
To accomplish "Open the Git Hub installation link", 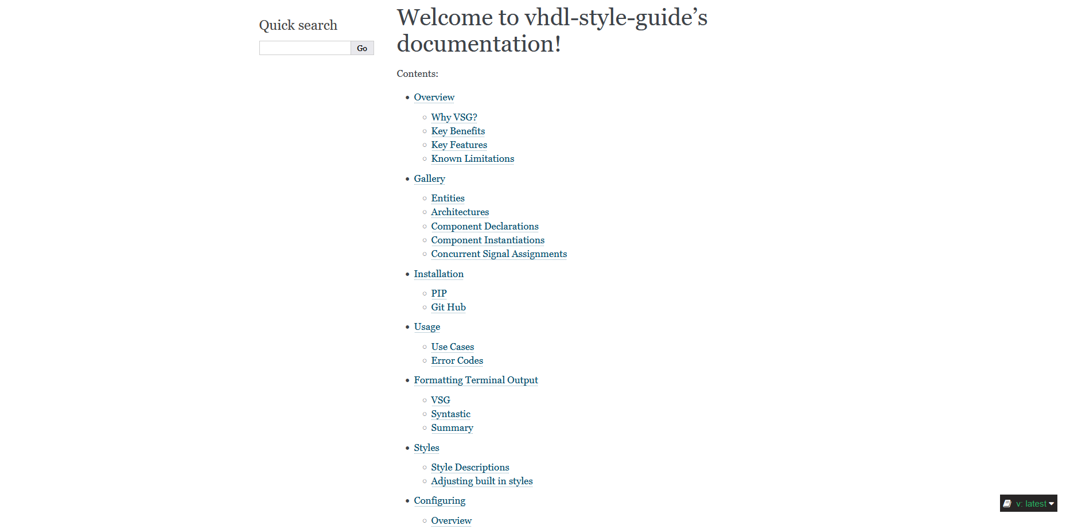I will tap(448, 307).
